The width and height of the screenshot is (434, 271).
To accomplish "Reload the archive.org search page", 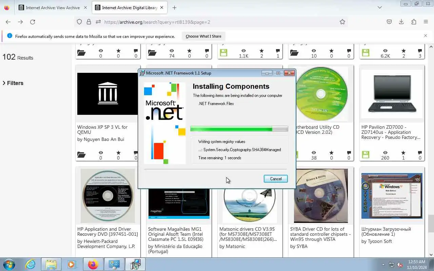I will [x=33, y=22].
